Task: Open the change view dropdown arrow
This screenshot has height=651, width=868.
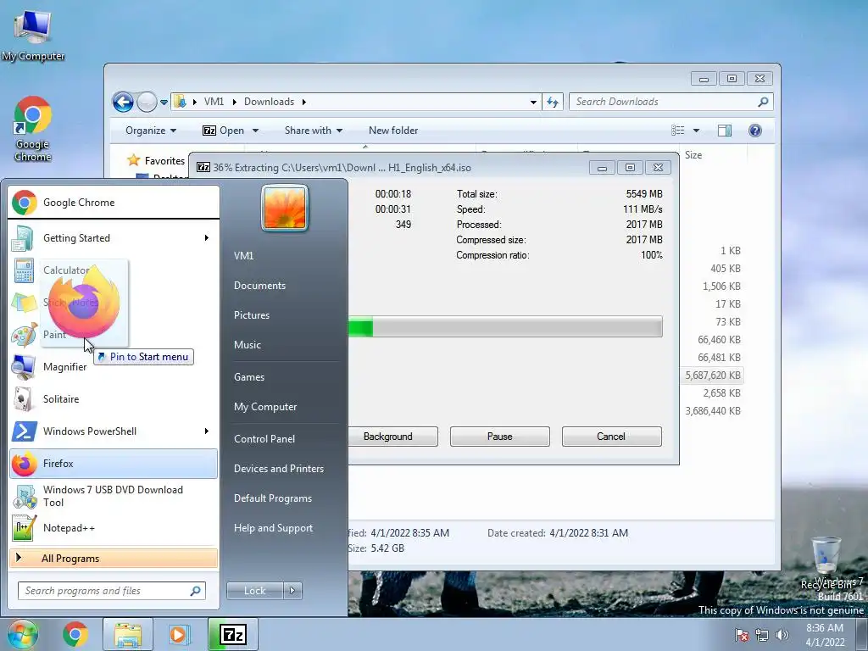Action: click(697, 131)
